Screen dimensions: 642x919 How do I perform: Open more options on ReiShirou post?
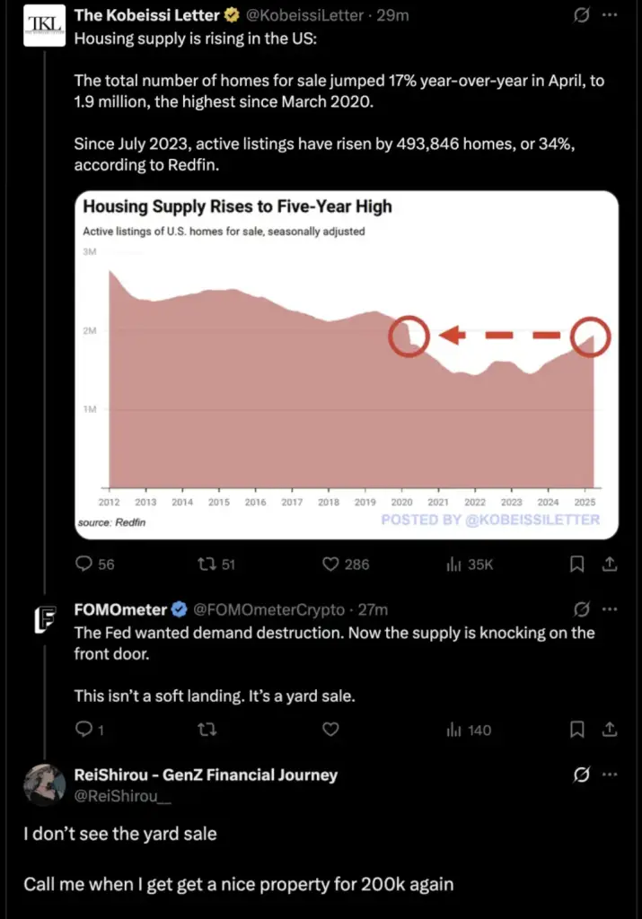tap(610, 775)
